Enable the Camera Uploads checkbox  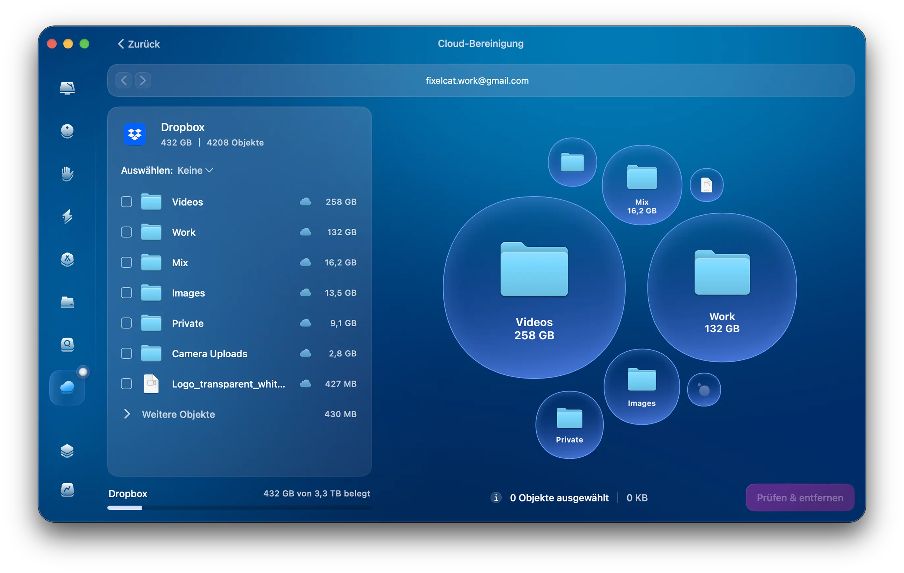tap(127, 353)
